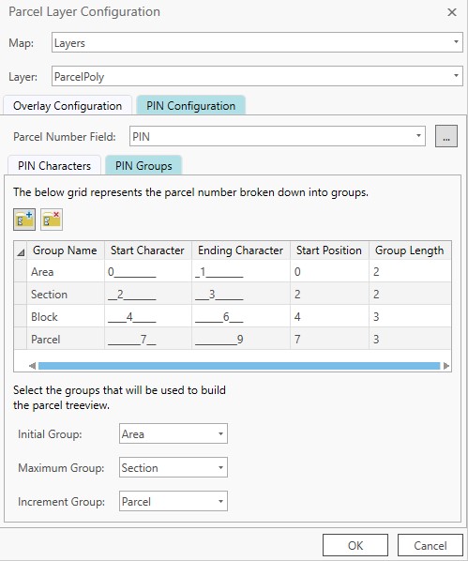Select the Block row header
The image size is (468, 561).
(x=21, y=316)
